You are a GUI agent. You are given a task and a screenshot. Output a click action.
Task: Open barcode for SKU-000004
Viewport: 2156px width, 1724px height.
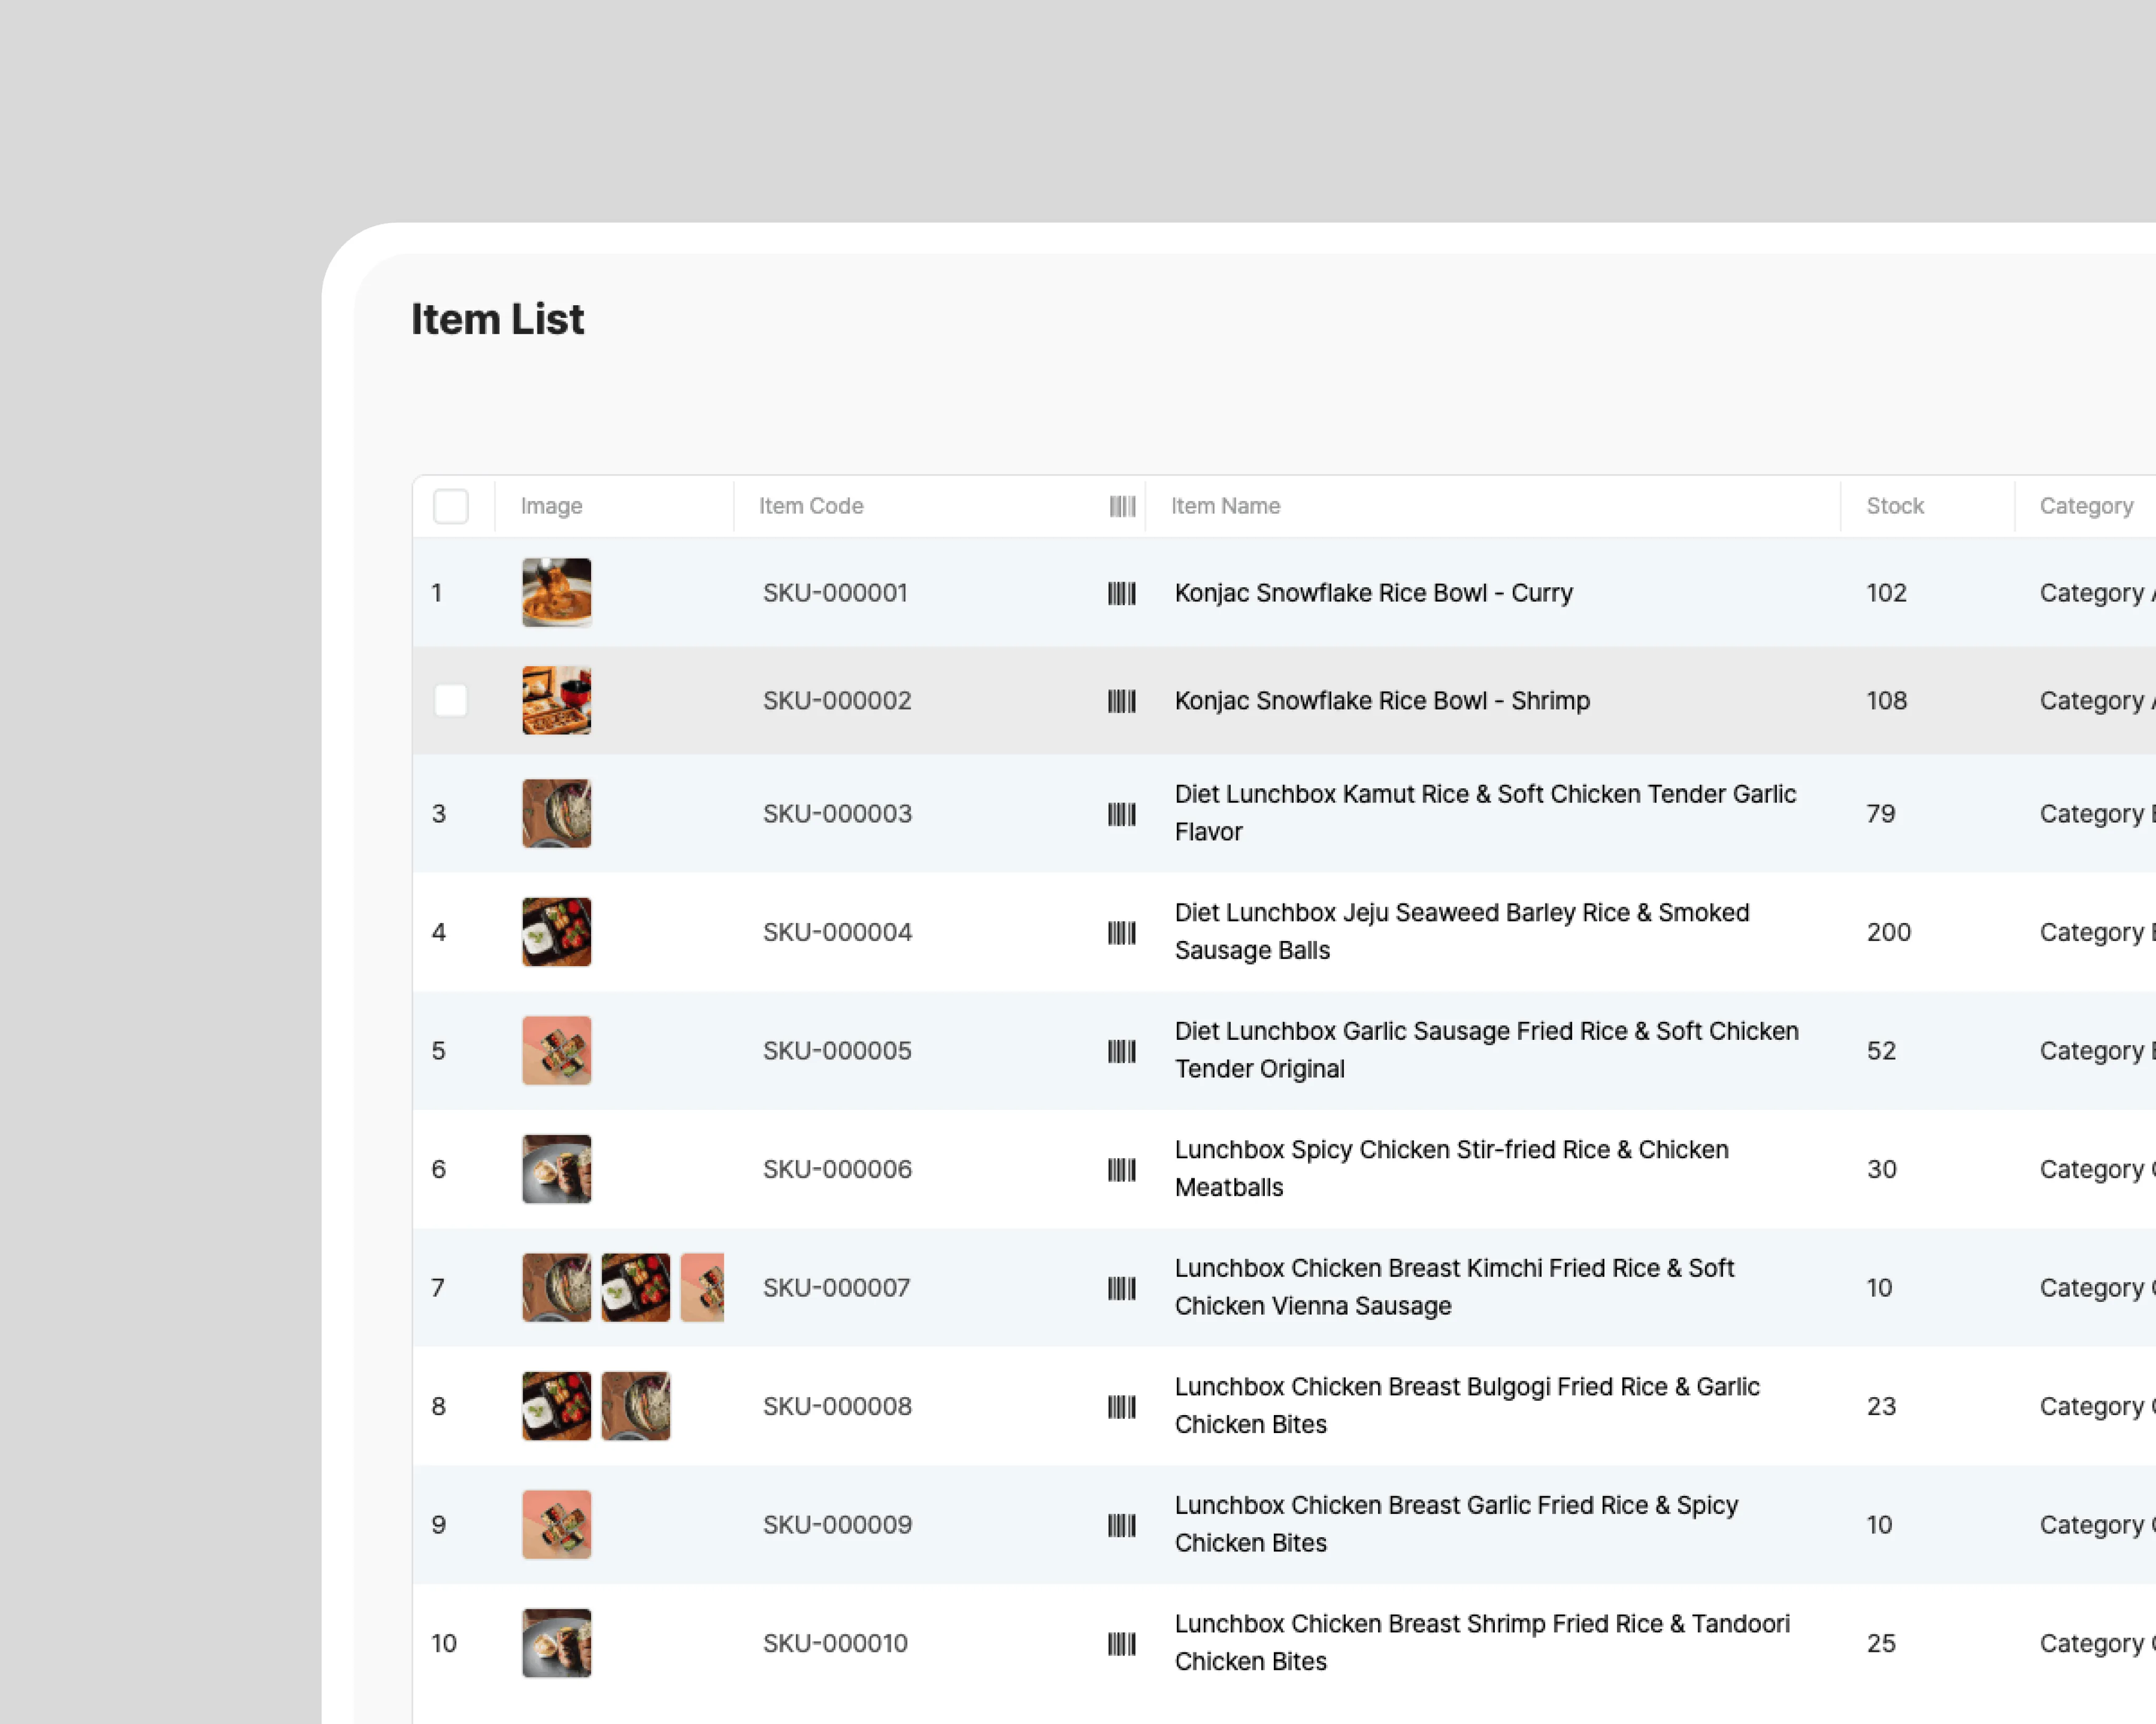[x=1122, y=932]
